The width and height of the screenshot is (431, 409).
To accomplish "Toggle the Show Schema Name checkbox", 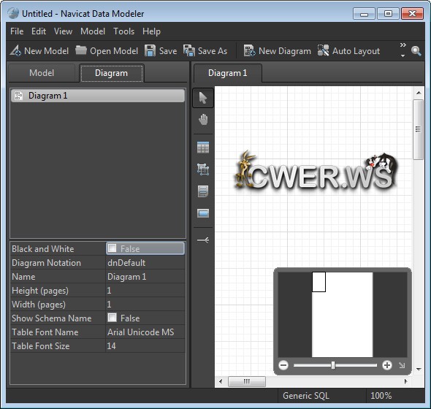I will pyautogui.click(x=112, y=318).
